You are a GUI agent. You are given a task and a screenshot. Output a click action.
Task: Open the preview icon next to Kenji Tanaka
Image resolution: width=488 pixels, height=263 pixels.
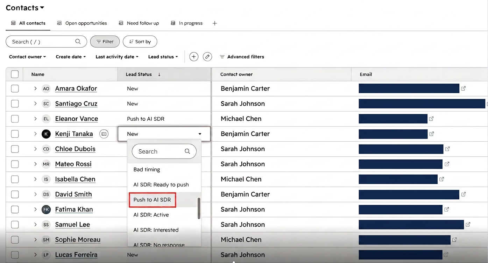point(104,134)
